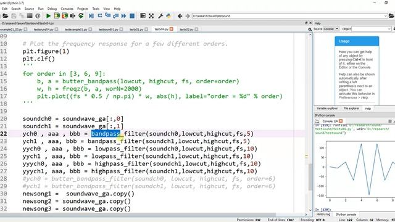Toggle fullscreen mode icon
This screenshot has width=395, height=222.
point(151,16)
